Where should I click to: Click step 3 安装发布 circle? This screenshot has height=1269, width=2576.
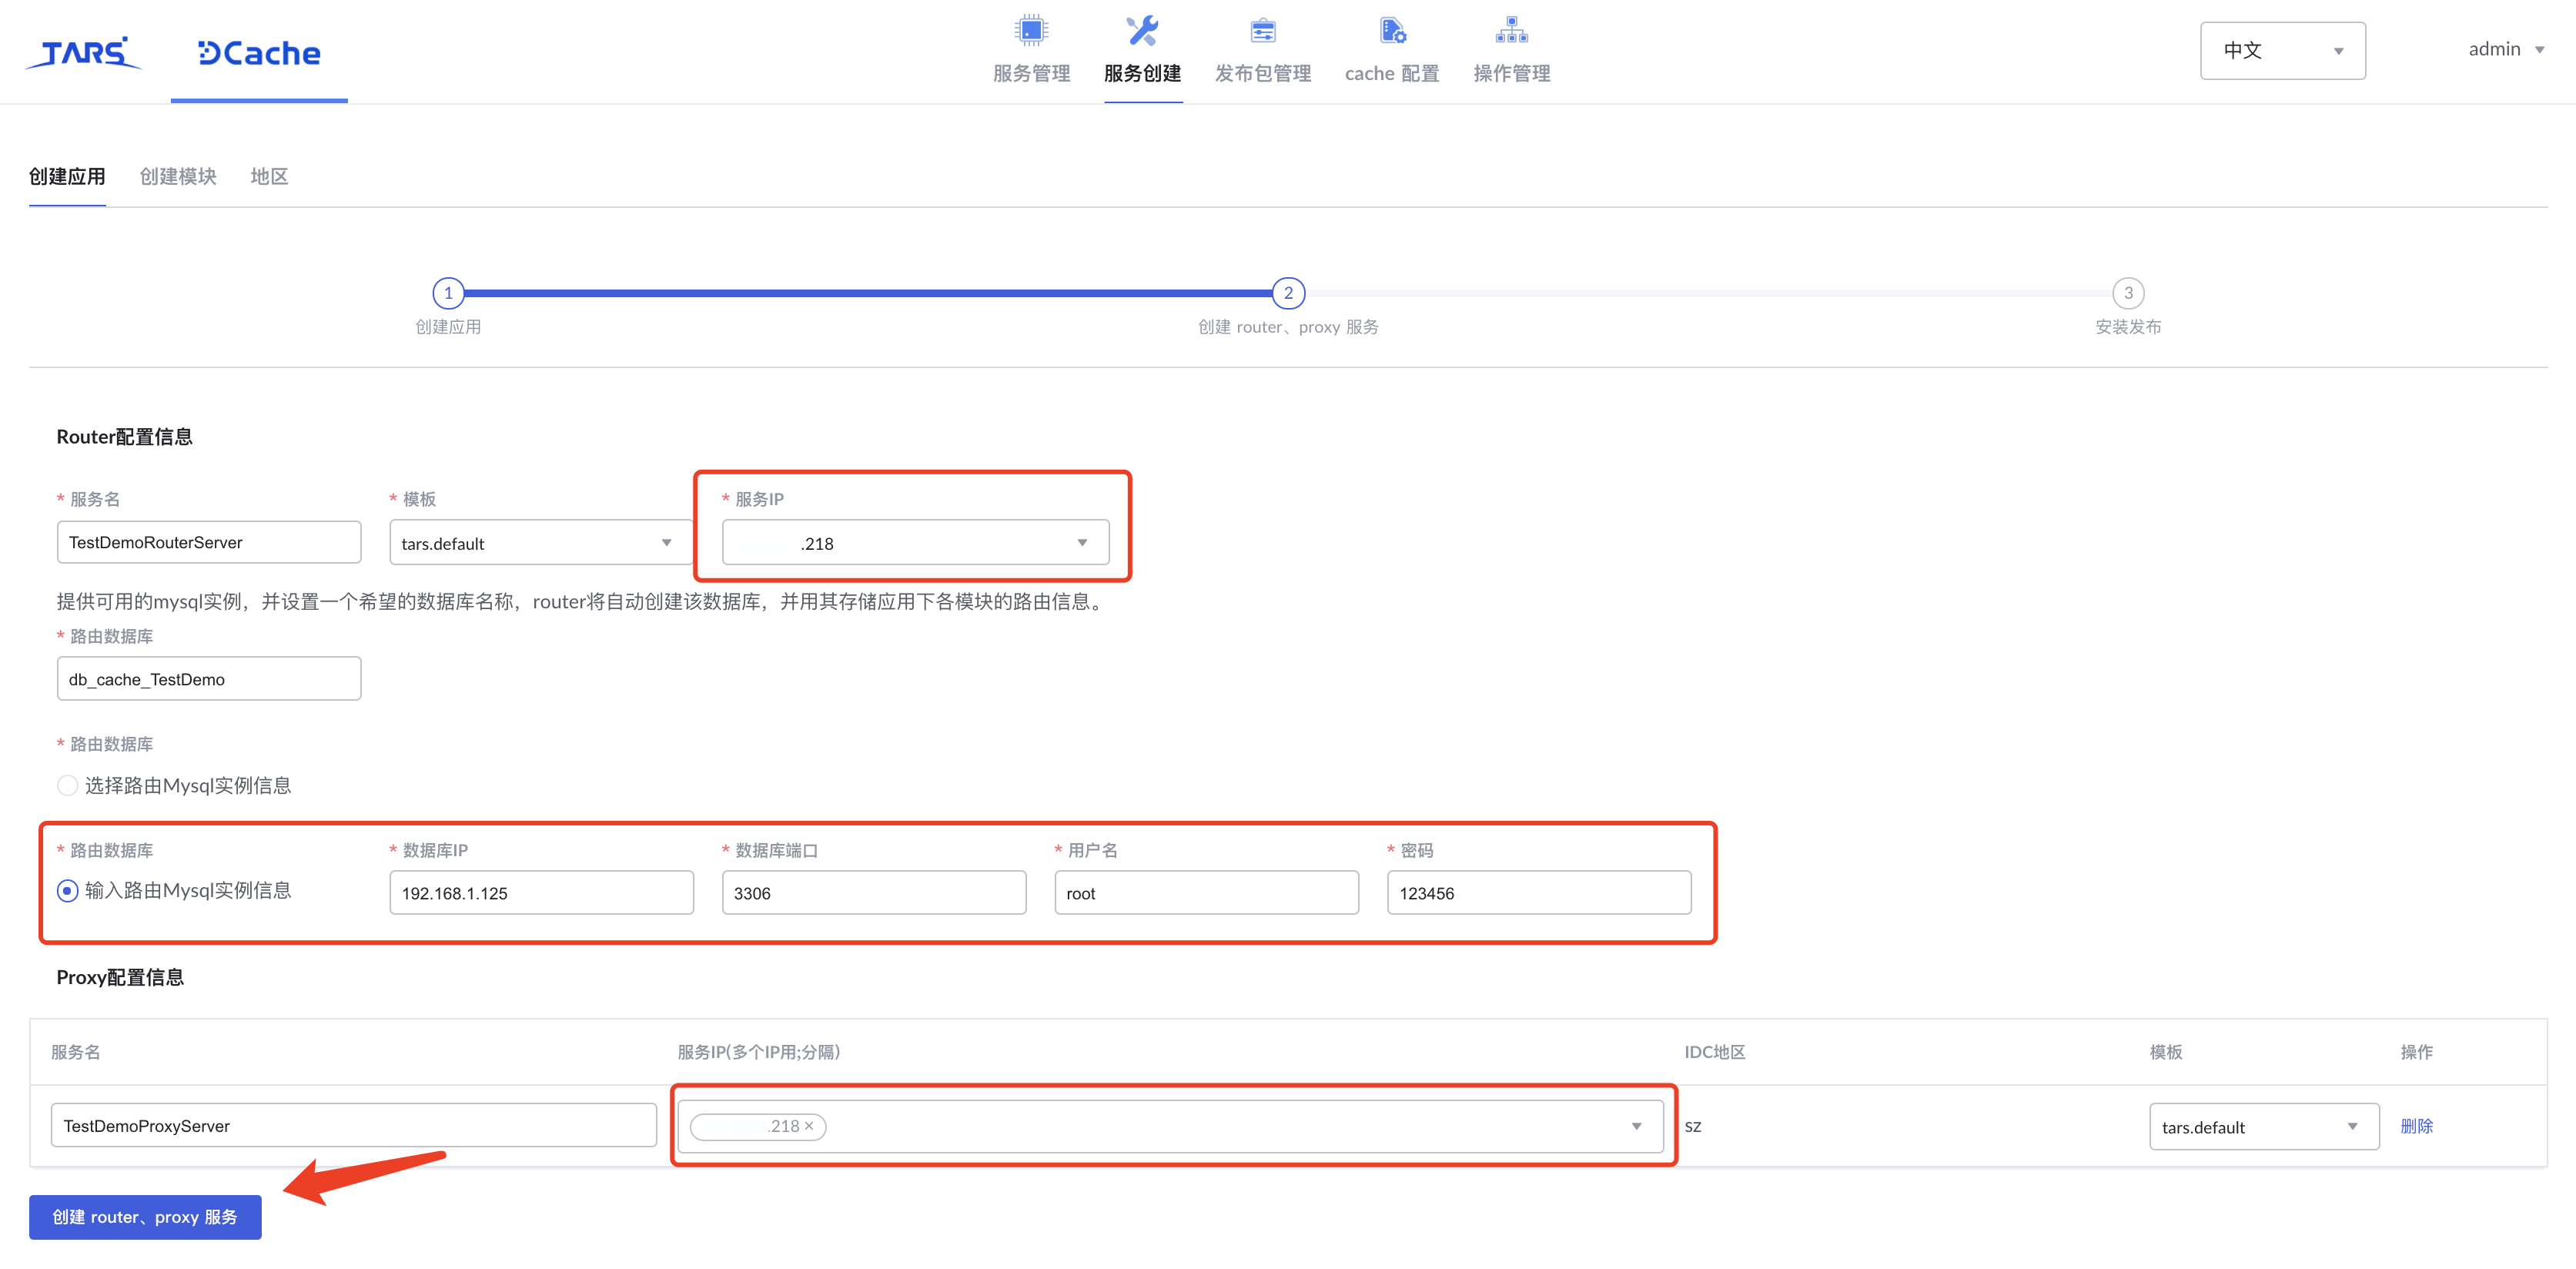tap(2128, 293)
